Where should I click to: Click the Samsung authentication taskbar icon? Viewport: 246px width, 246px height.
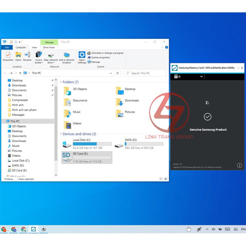tap(33, 229)
